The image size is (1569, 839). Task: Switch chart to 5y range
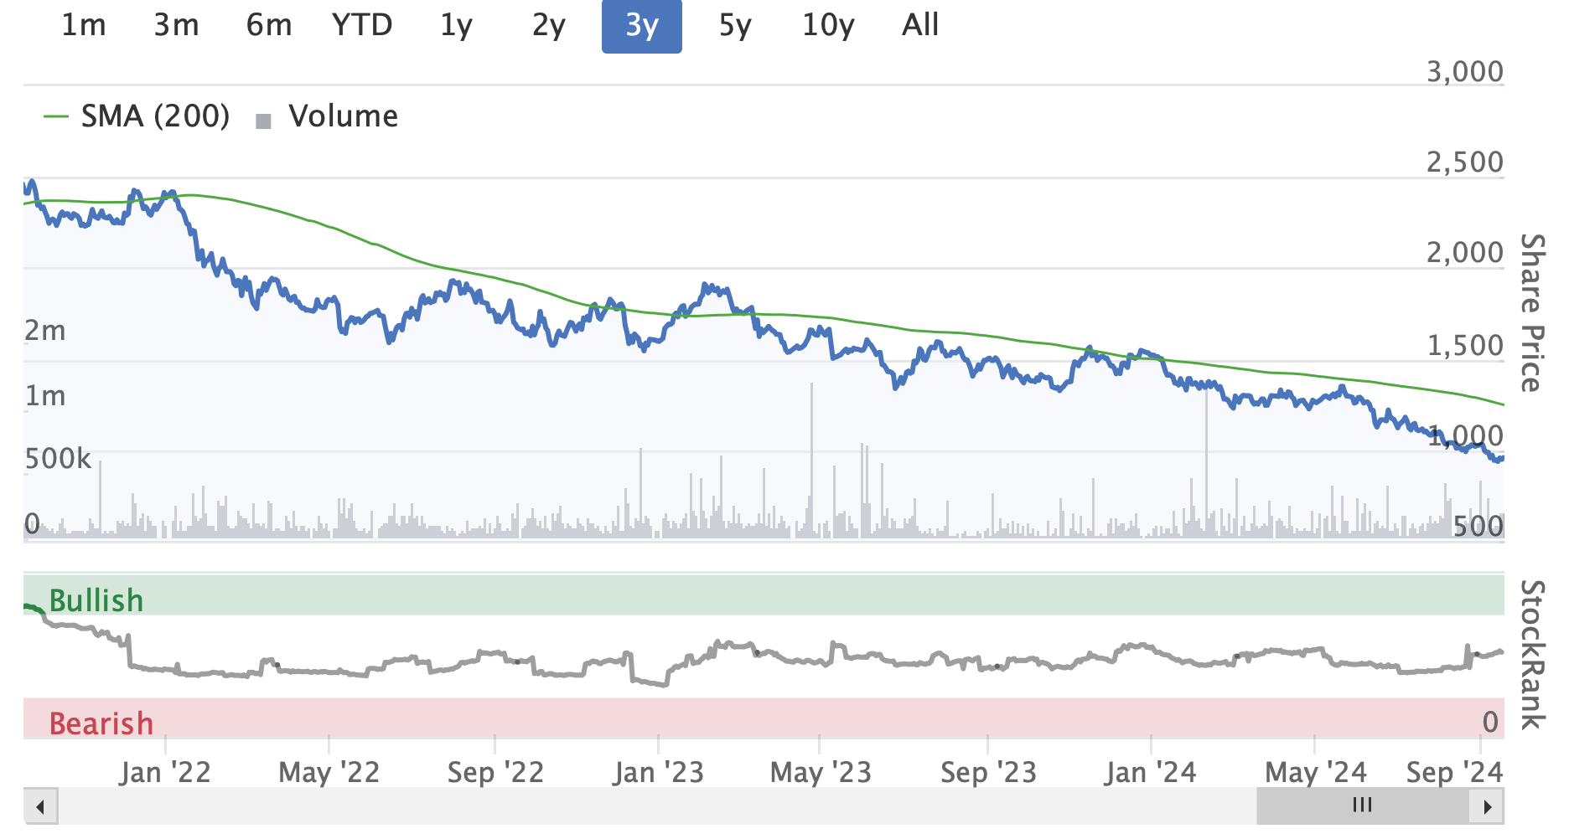coord(735,25)
